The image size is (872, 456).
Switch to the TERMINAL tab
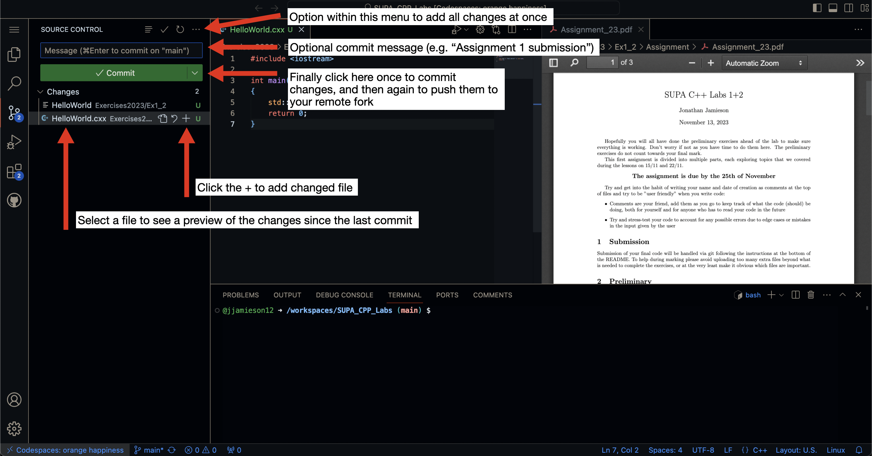(x=404, y=295)
